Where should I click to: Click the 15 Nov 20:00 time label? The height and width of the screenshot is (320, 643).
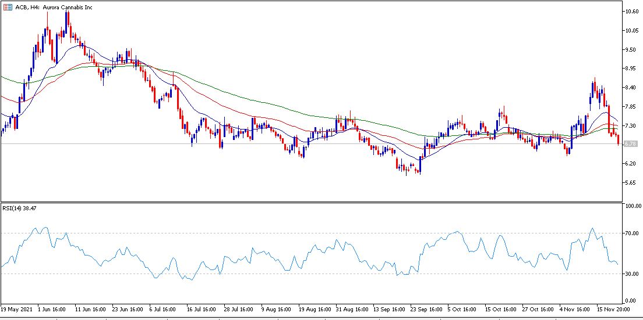612,310
